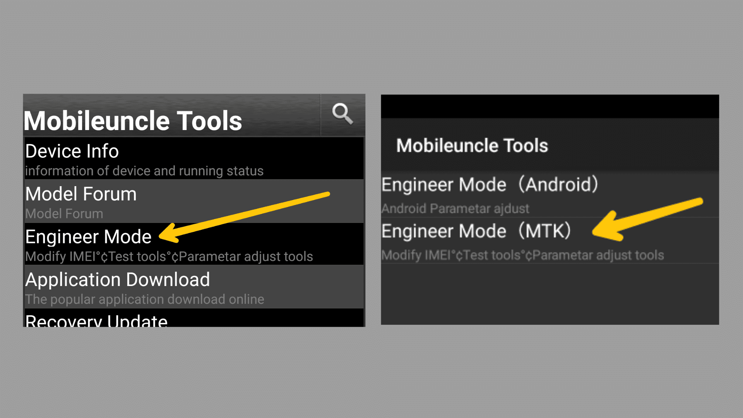The height and width of the screenshot is (418, 743).
Task: Select Engineer Mode (Android) option
Action: 490,185
